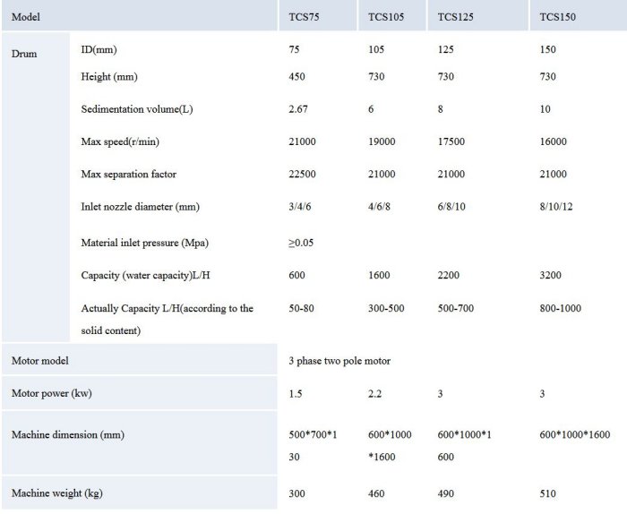
Task: Click the Drum row group label
Action: [24, 54]
